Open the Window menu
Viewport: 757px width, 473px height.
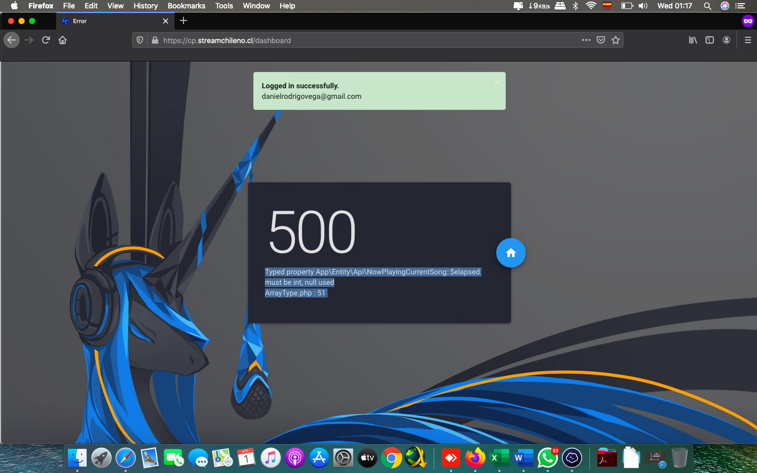[256, 6]
